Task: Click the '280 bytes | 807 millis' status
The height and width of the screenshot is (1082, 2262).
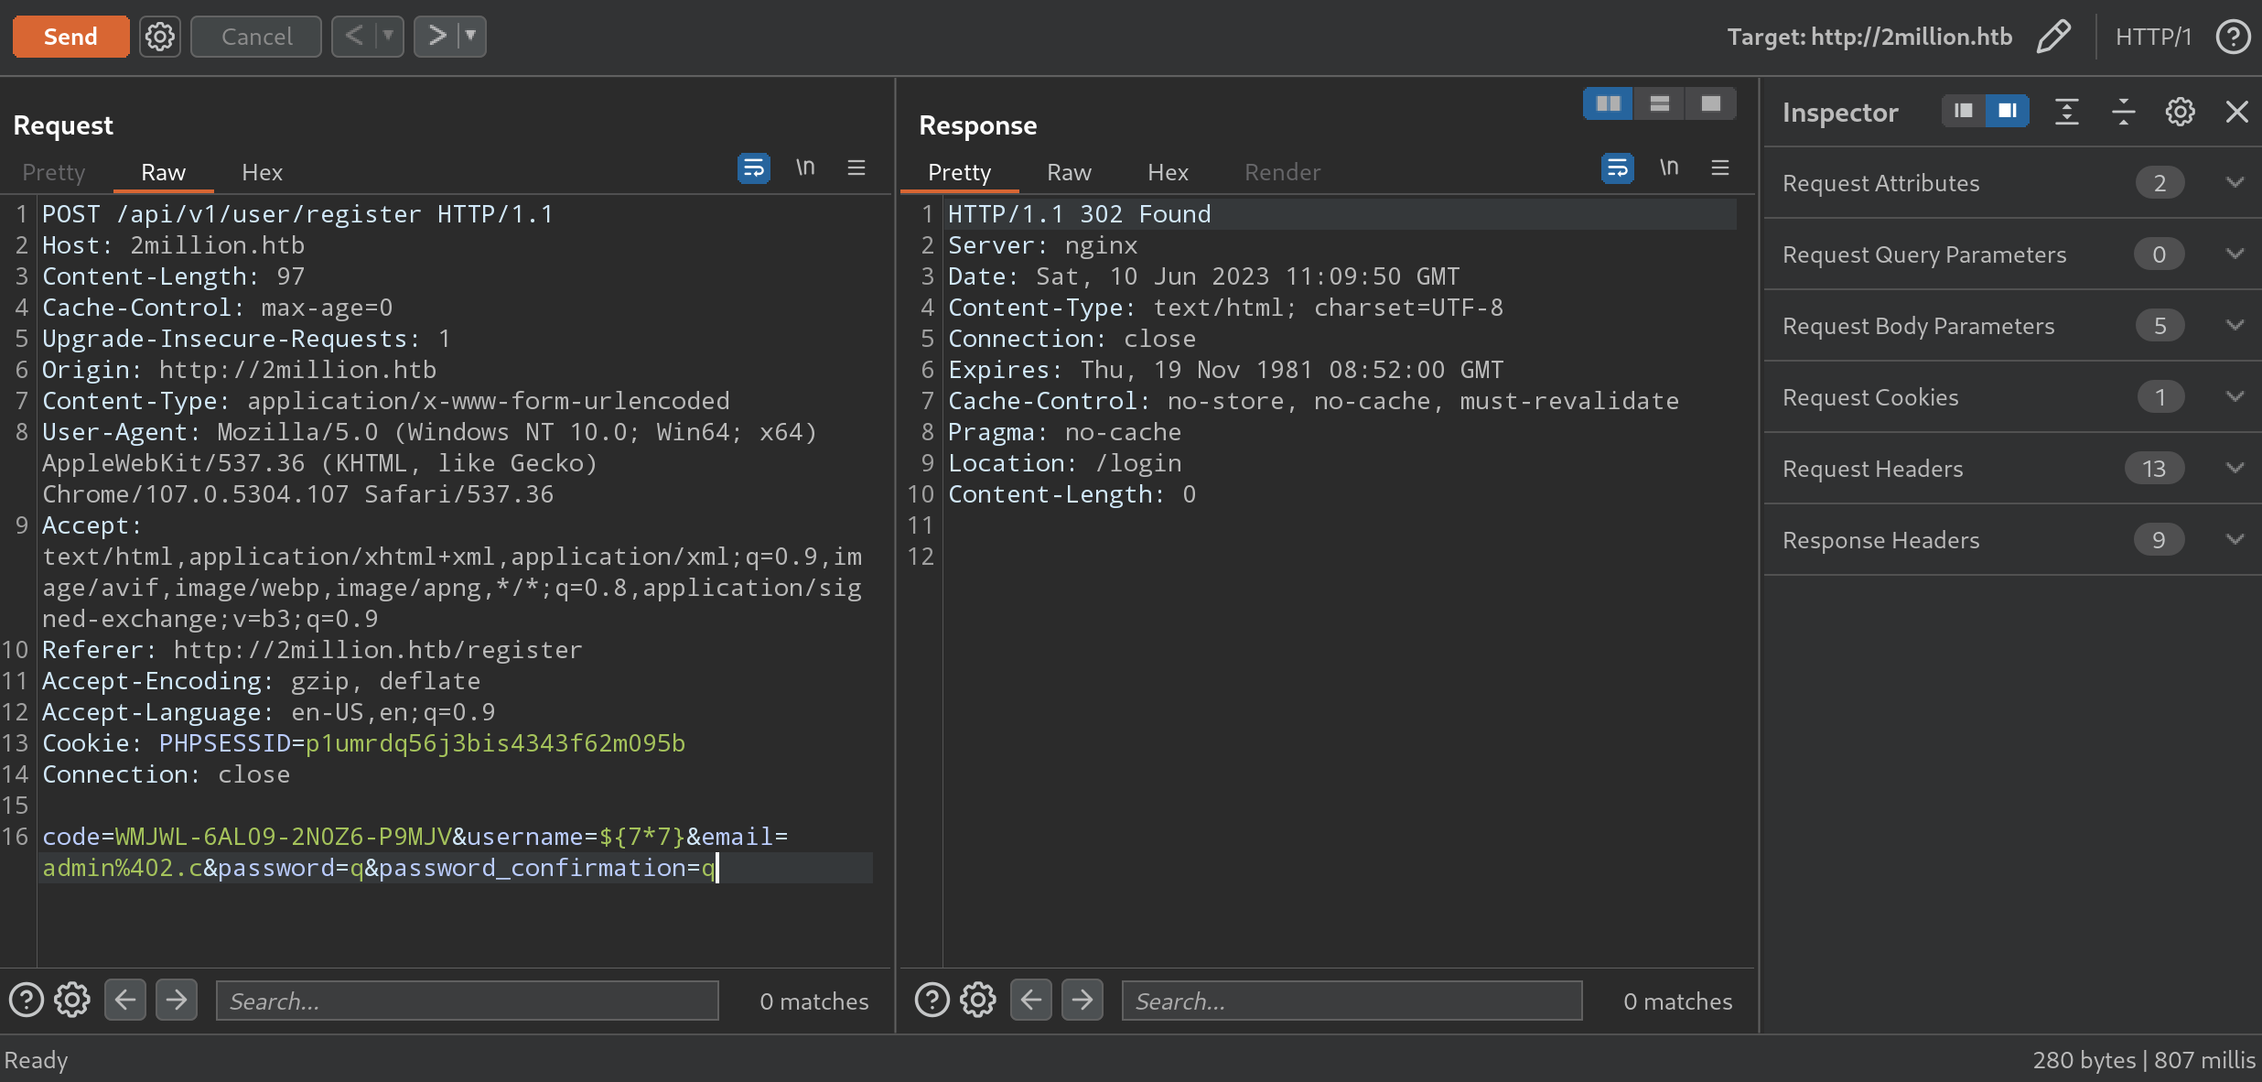Action: [x=2143, y=1060]
